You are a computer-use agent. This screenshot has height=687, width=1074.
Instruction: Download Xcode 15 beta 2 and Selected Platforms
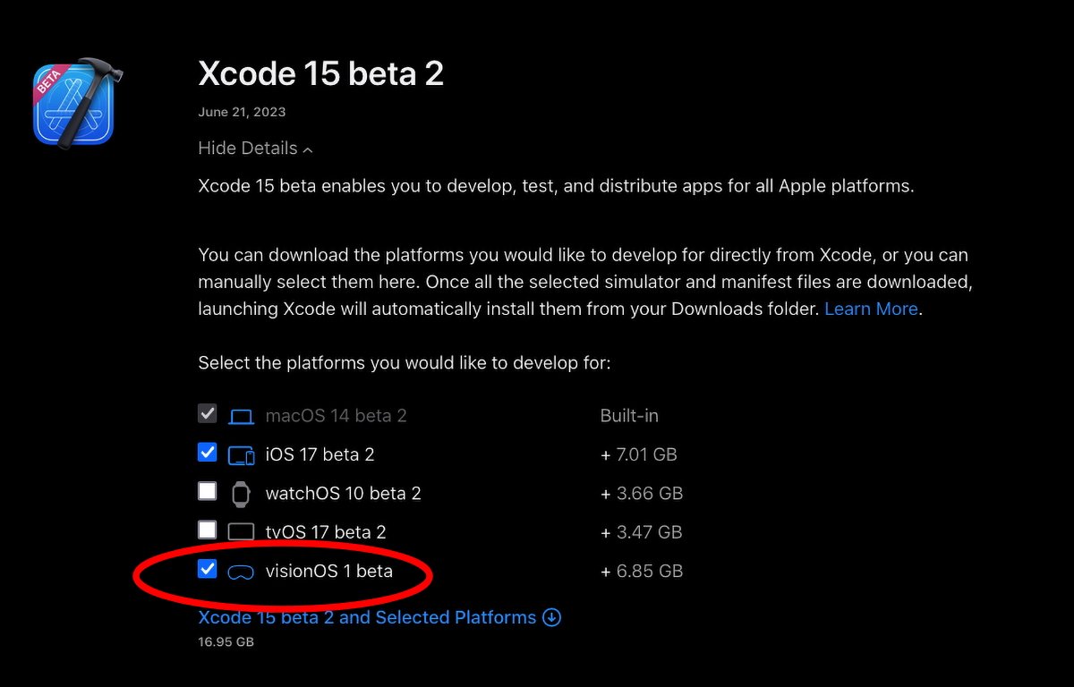tap(367, 617)
